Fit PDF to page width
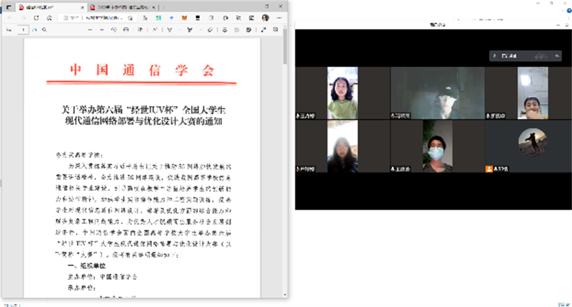The width and height of the screenshot is (572, 307). click(x=126, y=30)
